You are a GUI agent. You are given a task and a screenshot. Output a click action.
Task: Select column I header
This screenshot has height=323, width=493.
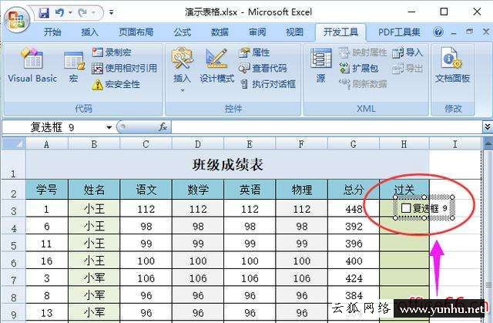(454, 144)
